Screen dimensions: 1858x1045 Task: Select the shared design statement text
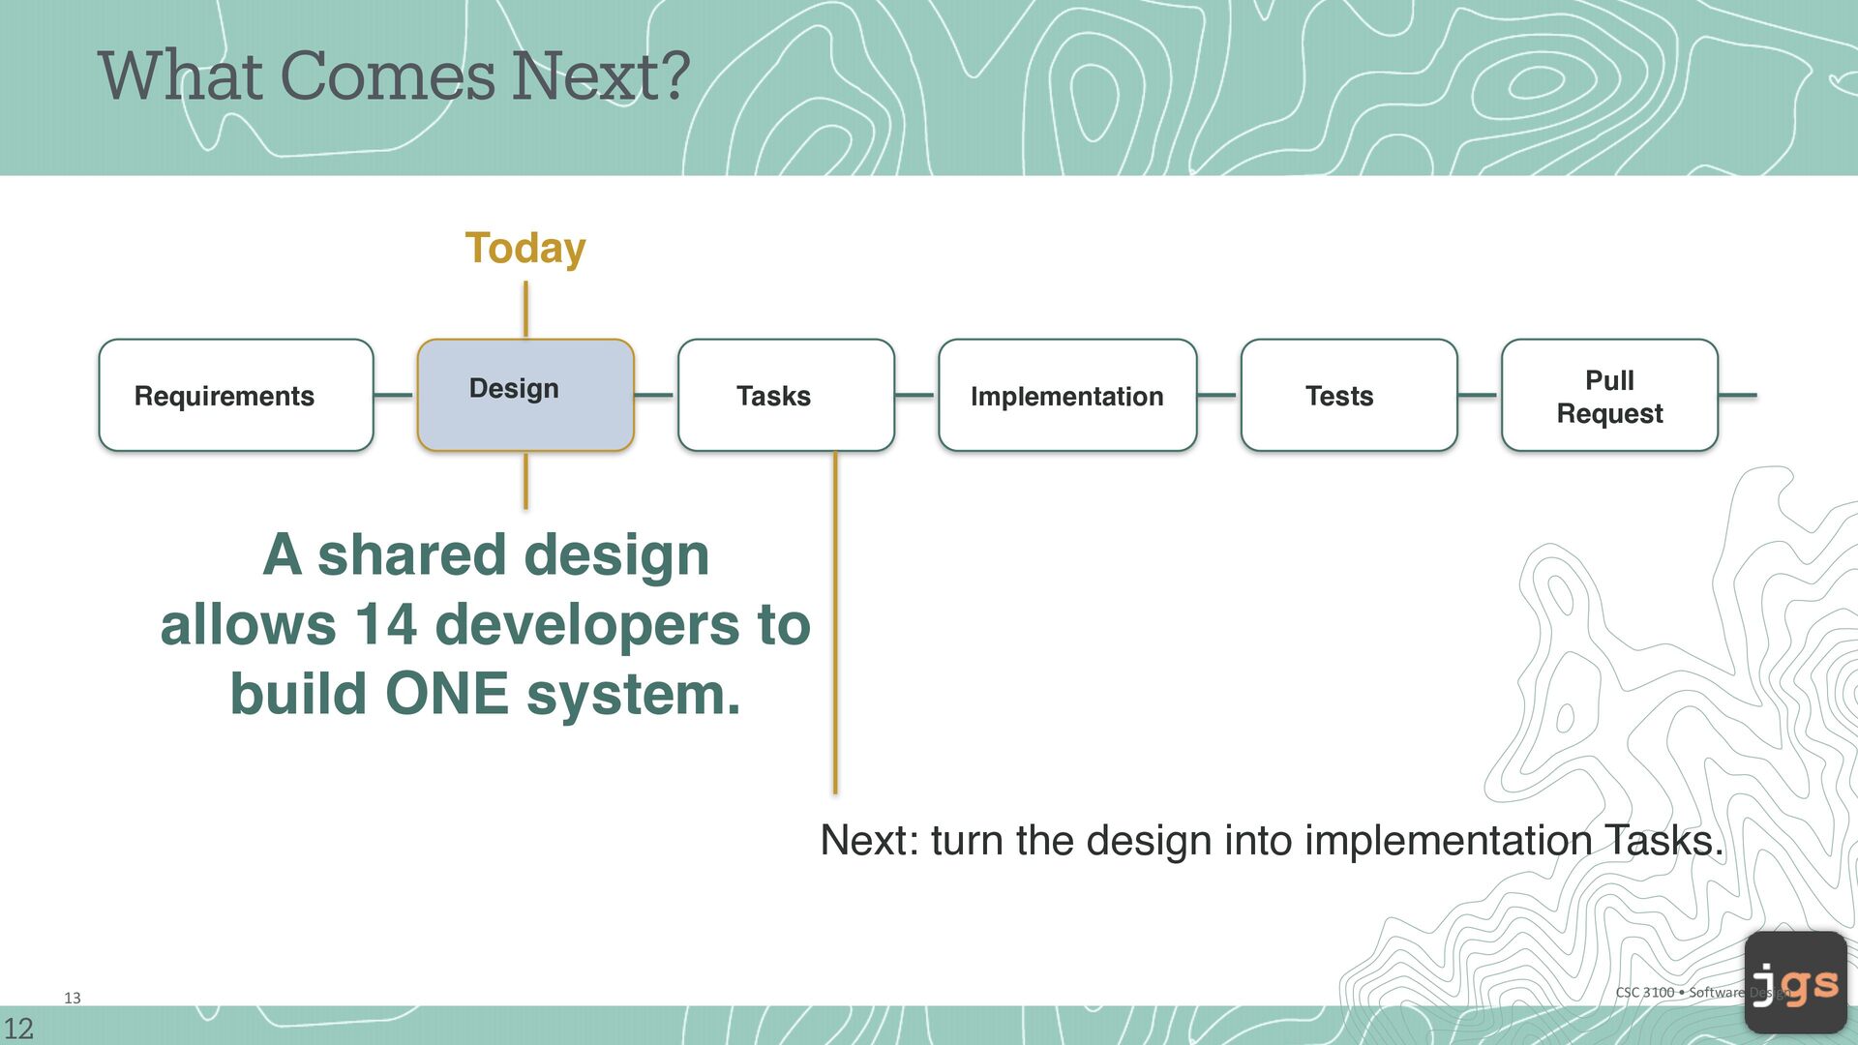(486, 624)
